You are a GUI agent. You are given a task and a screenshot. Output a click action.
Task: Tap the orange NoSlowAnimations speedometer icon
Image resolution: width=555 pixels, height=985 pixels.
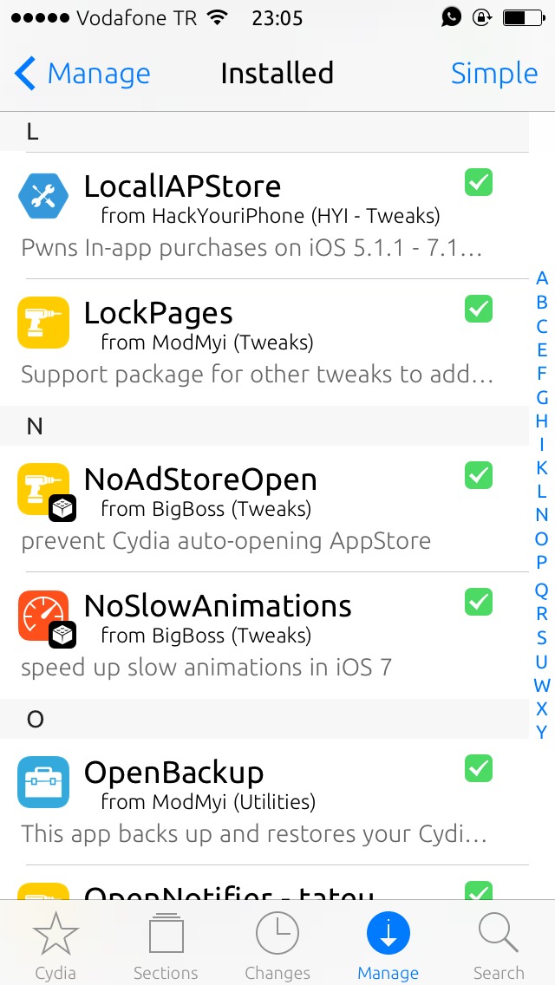coord(43,616)
